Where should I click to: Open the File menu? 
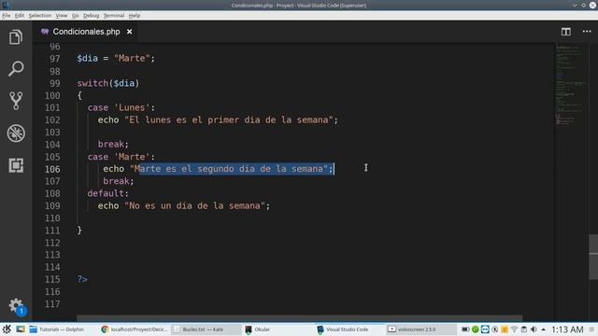(7, 16)
